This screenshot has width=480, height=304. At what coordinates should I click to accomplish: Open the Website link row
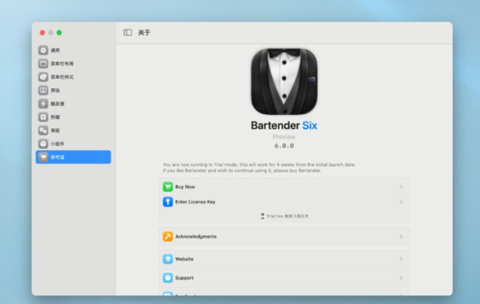pyautogui.click(x=284, y=259)
